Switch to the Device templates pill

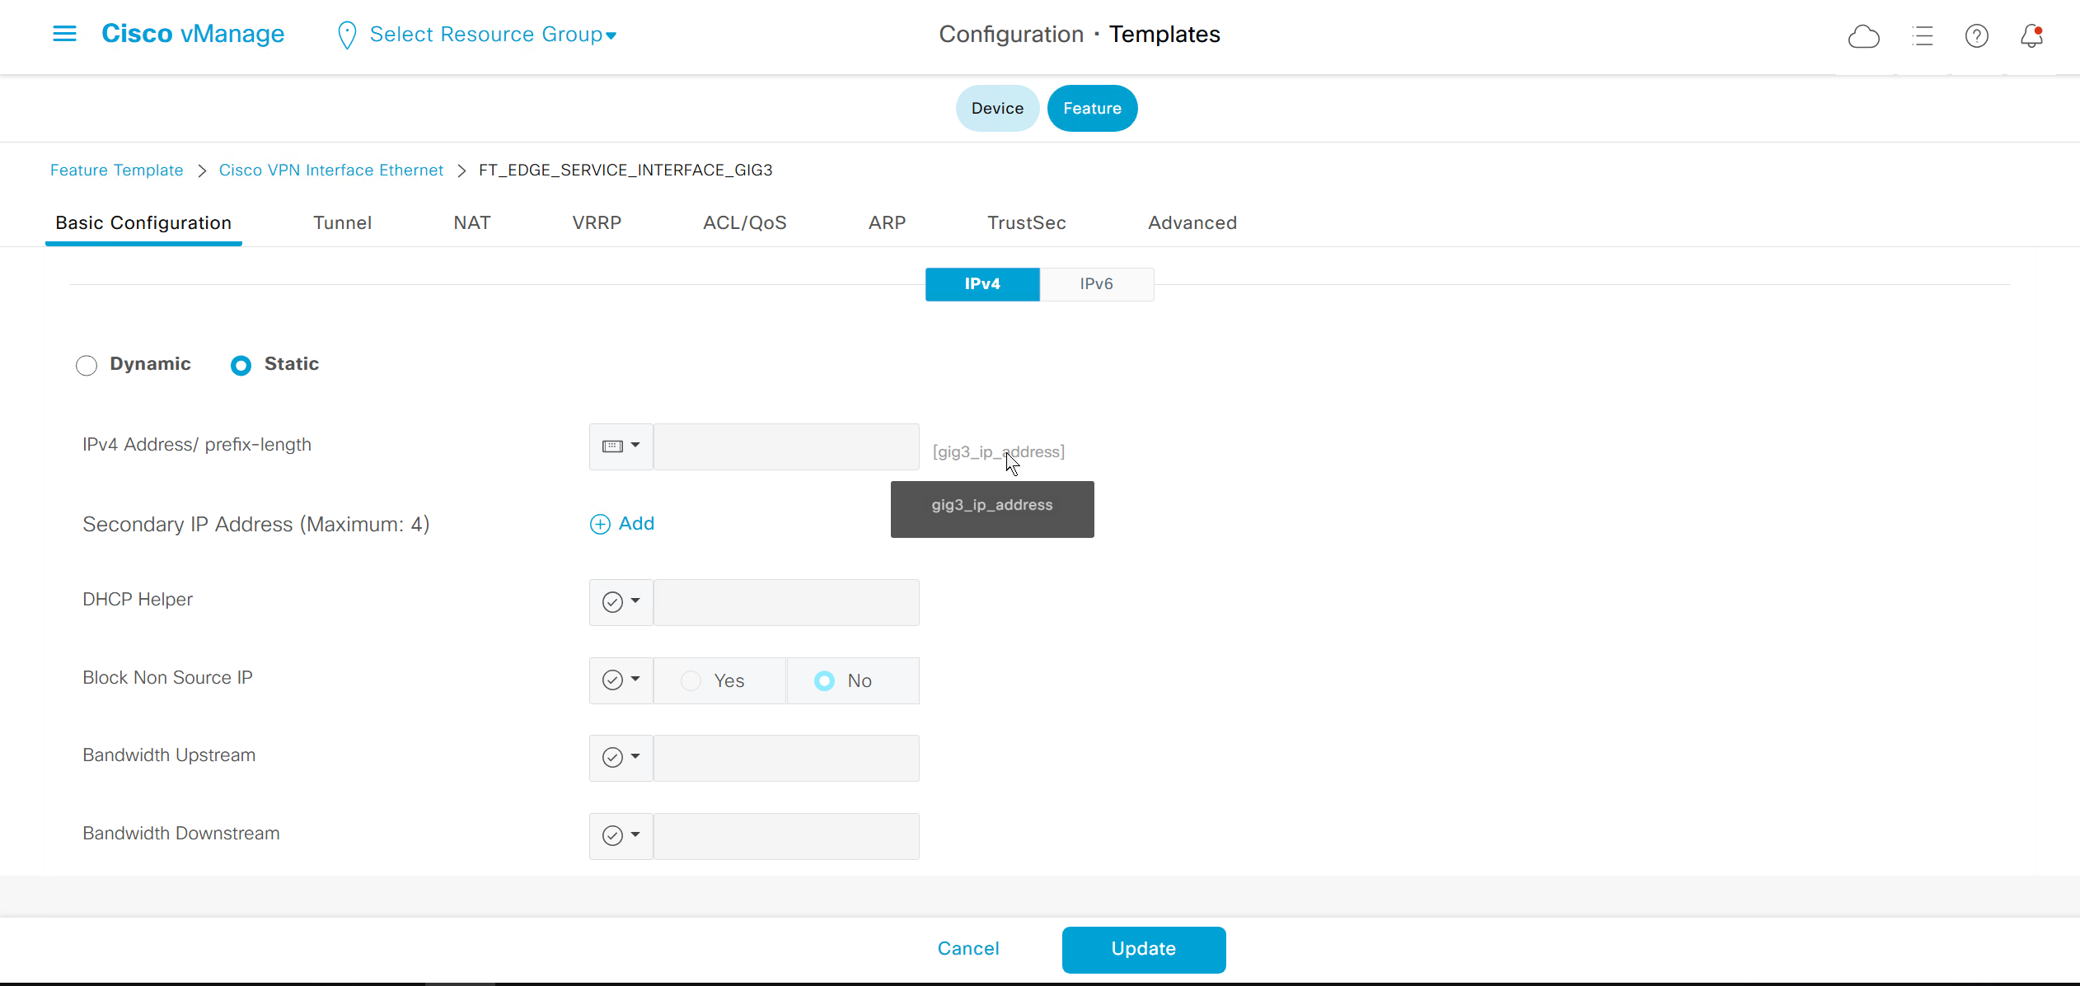tap(997, 109)
